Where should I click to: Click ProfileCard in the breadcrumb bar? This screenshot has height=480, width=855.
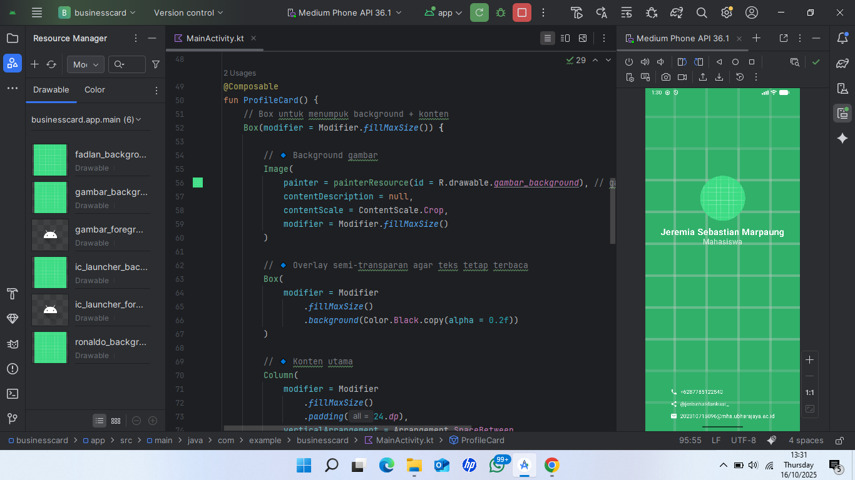click(482, 440)
